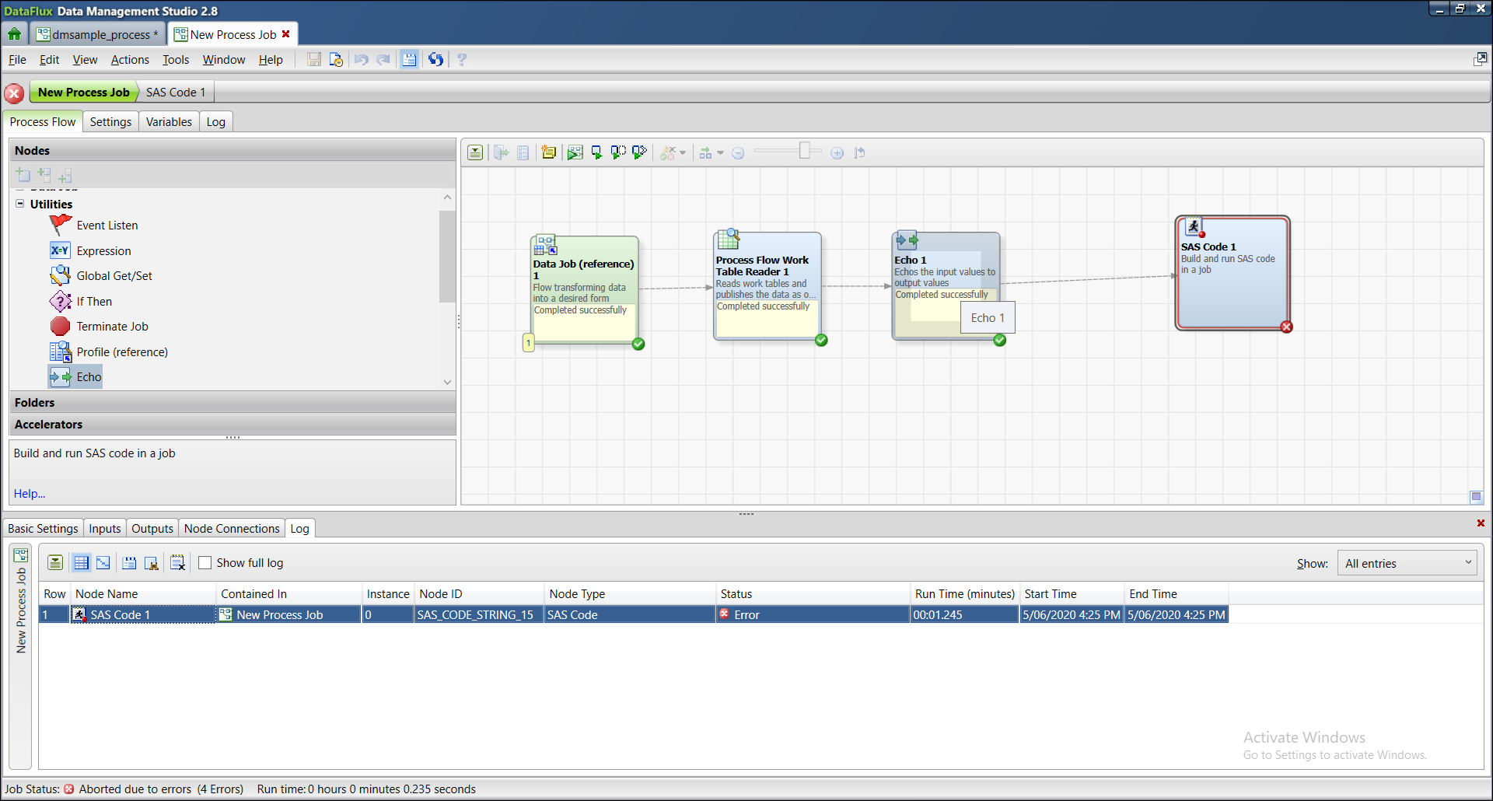
Task: Open the Tools menu
Action: pyautogui.click(x=176, y=59)
